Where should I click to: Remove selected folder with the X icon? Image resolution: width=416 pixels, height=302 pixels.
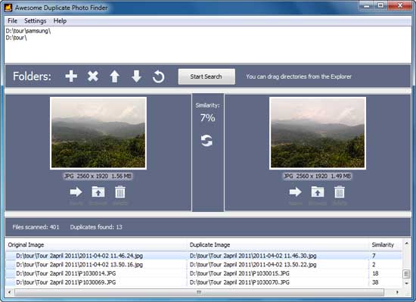point(93,76)
